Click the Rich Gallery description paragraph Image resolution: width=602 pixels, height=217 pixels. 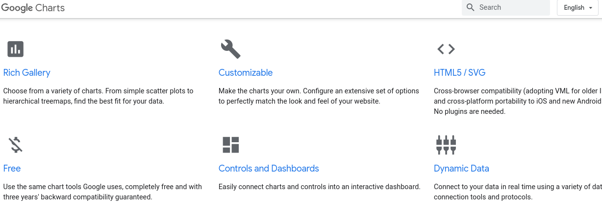click(x=99, y=96)
